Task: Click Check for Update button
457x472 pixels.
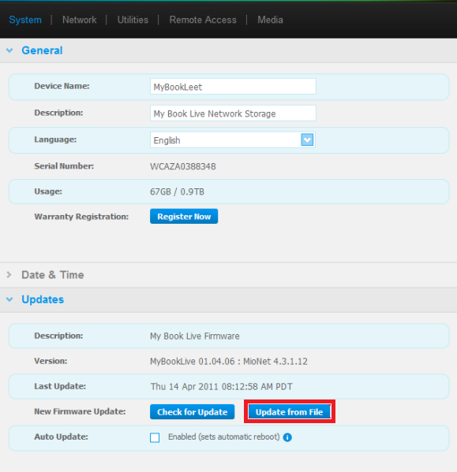Action: 193,412
